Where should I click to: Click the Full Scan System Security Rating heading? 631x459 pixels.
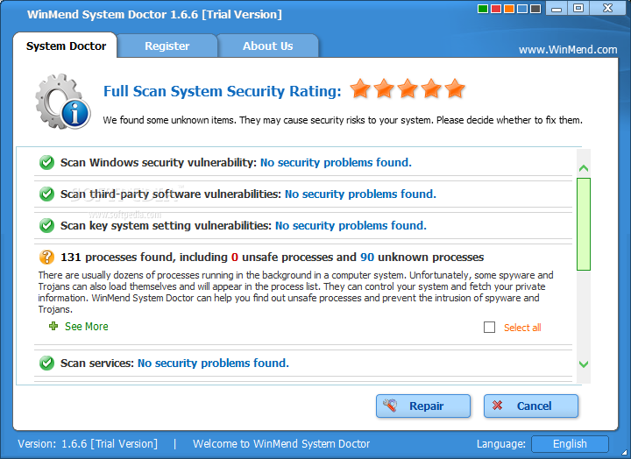pos(222,91)
